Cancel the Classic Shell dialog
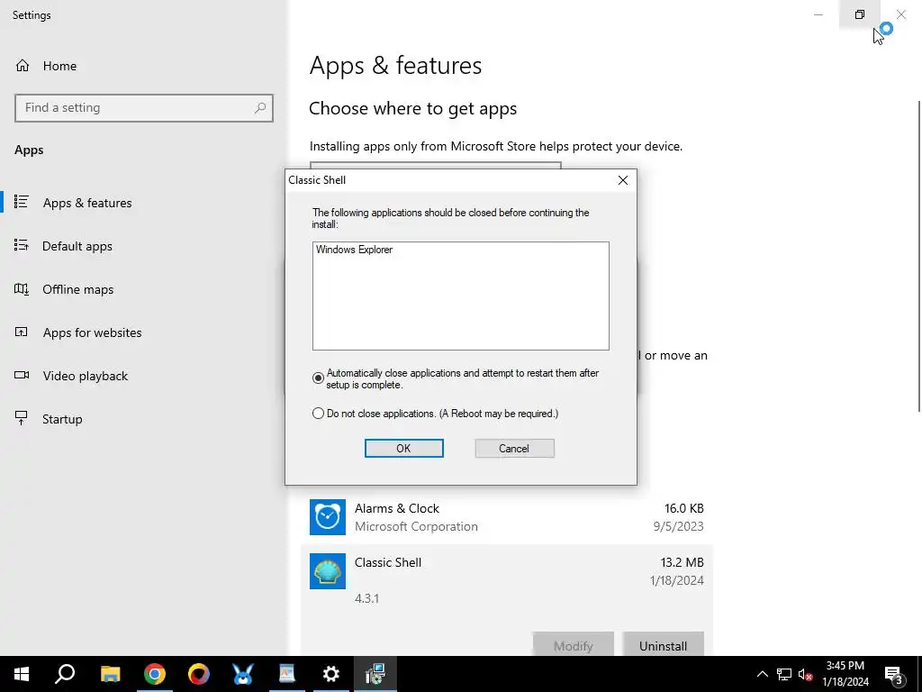The width and height of the screenshot is (922, 692). [514, 449]
